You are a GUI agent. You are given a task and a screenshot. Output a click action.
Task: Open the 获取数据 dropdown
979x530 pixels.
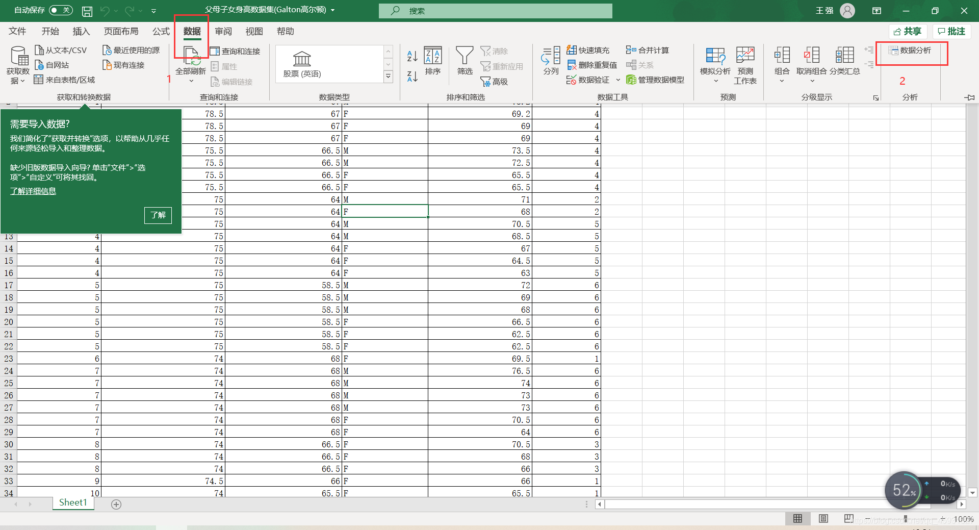tap(18, 65)
